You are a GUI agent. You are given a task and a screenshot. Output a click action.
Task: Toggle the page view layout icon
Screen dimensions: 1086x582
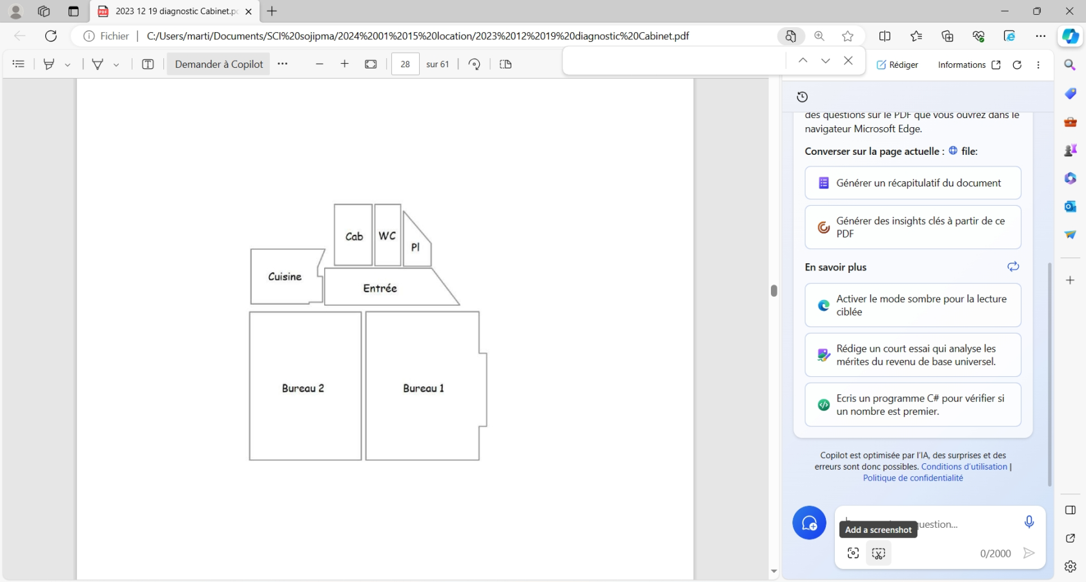coord(506,64)
